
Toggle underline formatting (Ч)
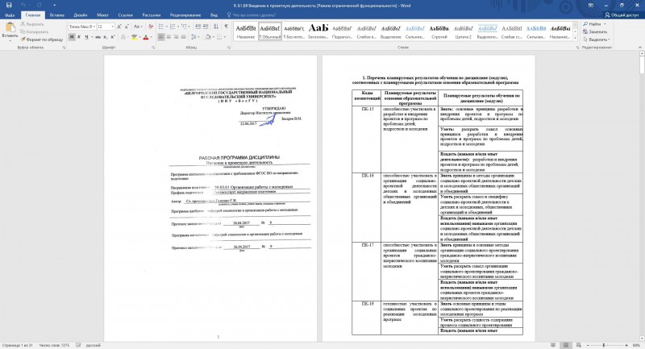click(x=86, y=37)
